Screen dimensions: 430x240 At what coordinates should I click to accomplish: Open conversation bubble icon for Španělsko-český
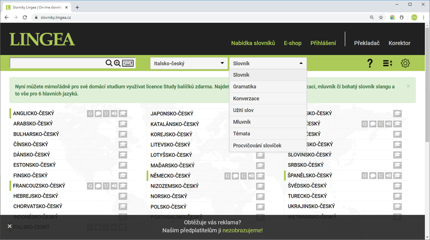[x=372, y=176]
